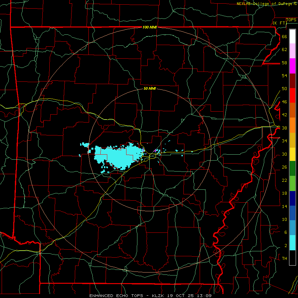Click the small magenta echo pixel cluster

click(x=155, y=151)
